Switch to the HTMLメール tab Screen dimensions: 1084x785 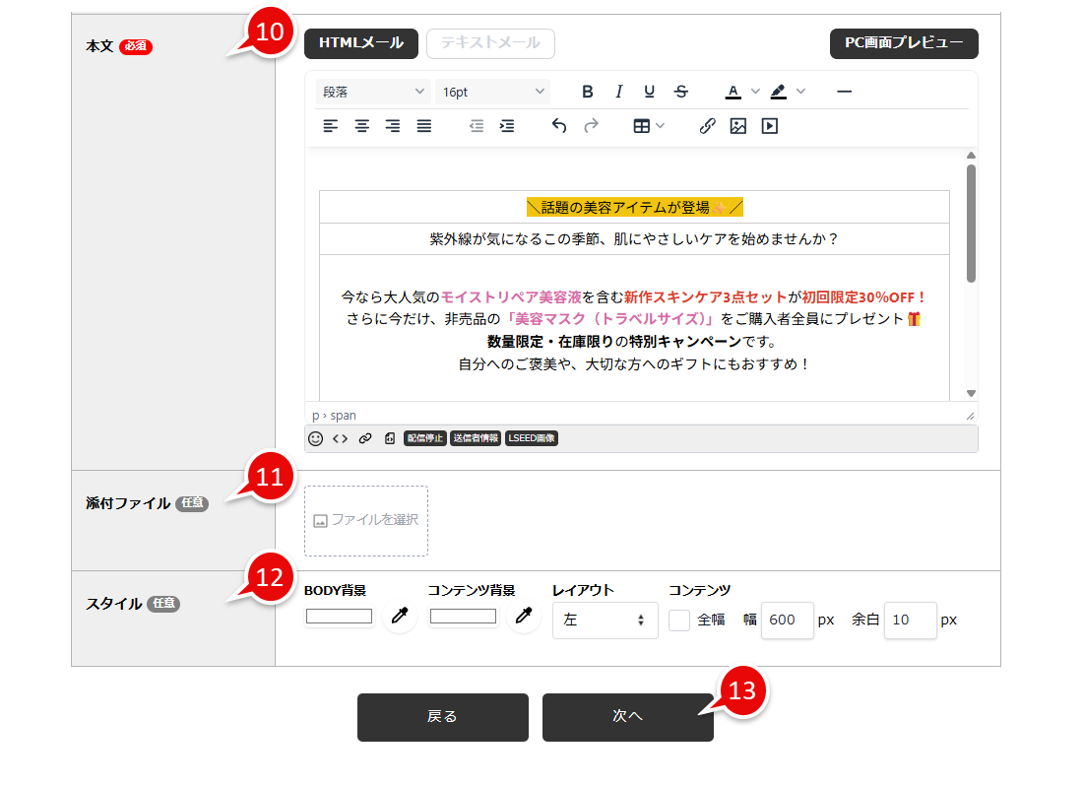pos(360,43)
